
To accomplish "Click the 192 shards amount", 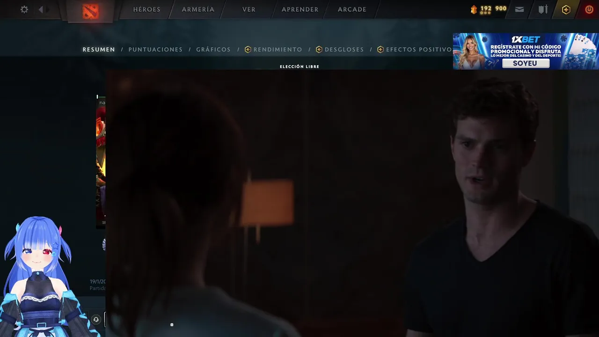I will (486, 8).
